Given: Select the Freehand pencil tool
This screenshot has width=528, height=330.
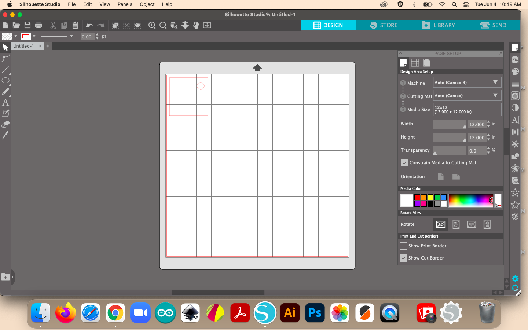Looking at the screenshot, I should [x=5, y=91].
